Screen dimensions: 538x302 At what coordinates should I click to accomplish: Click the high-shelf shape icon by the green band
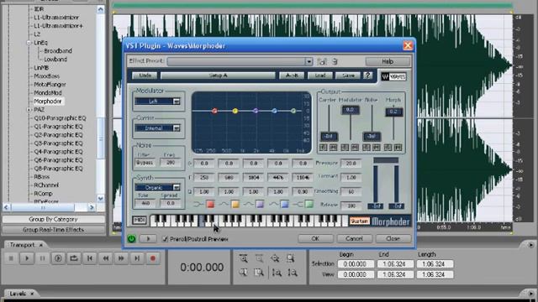(298, 205)
